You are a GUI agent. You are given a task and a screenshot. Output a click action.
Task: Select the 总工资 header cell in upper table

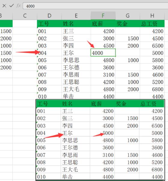point(152,24)
